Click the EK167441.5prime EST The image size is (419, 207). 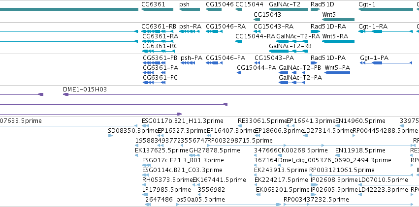[x=195, y=185]
